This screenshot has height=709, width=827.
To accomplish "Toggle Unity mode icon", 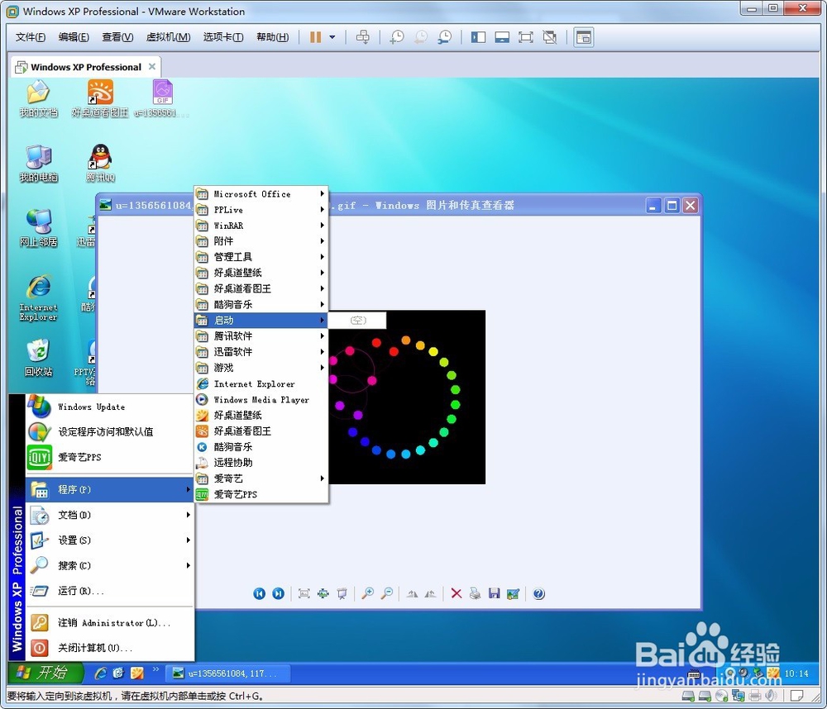I will pyautogui.click(x=550, y=37).
